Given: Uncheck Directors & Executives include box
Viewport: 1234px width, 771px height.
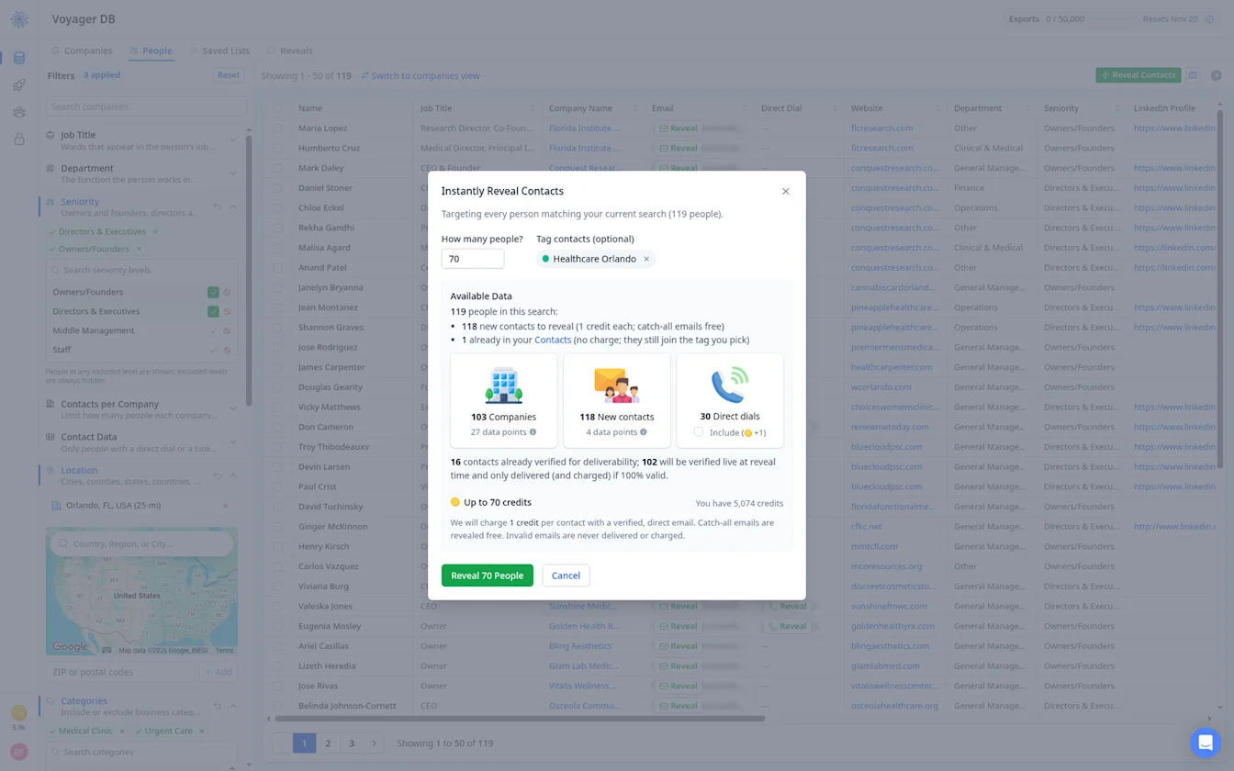Looking at the screenshot, I should (213, 311).
